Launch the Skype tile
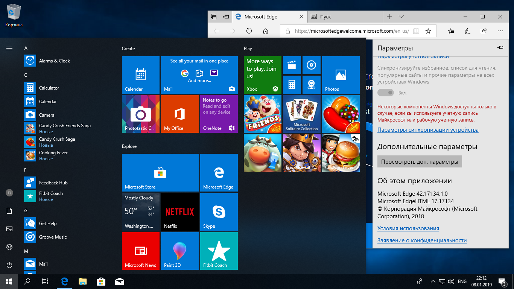Screen dimensions: 514x289 [219, 212]
